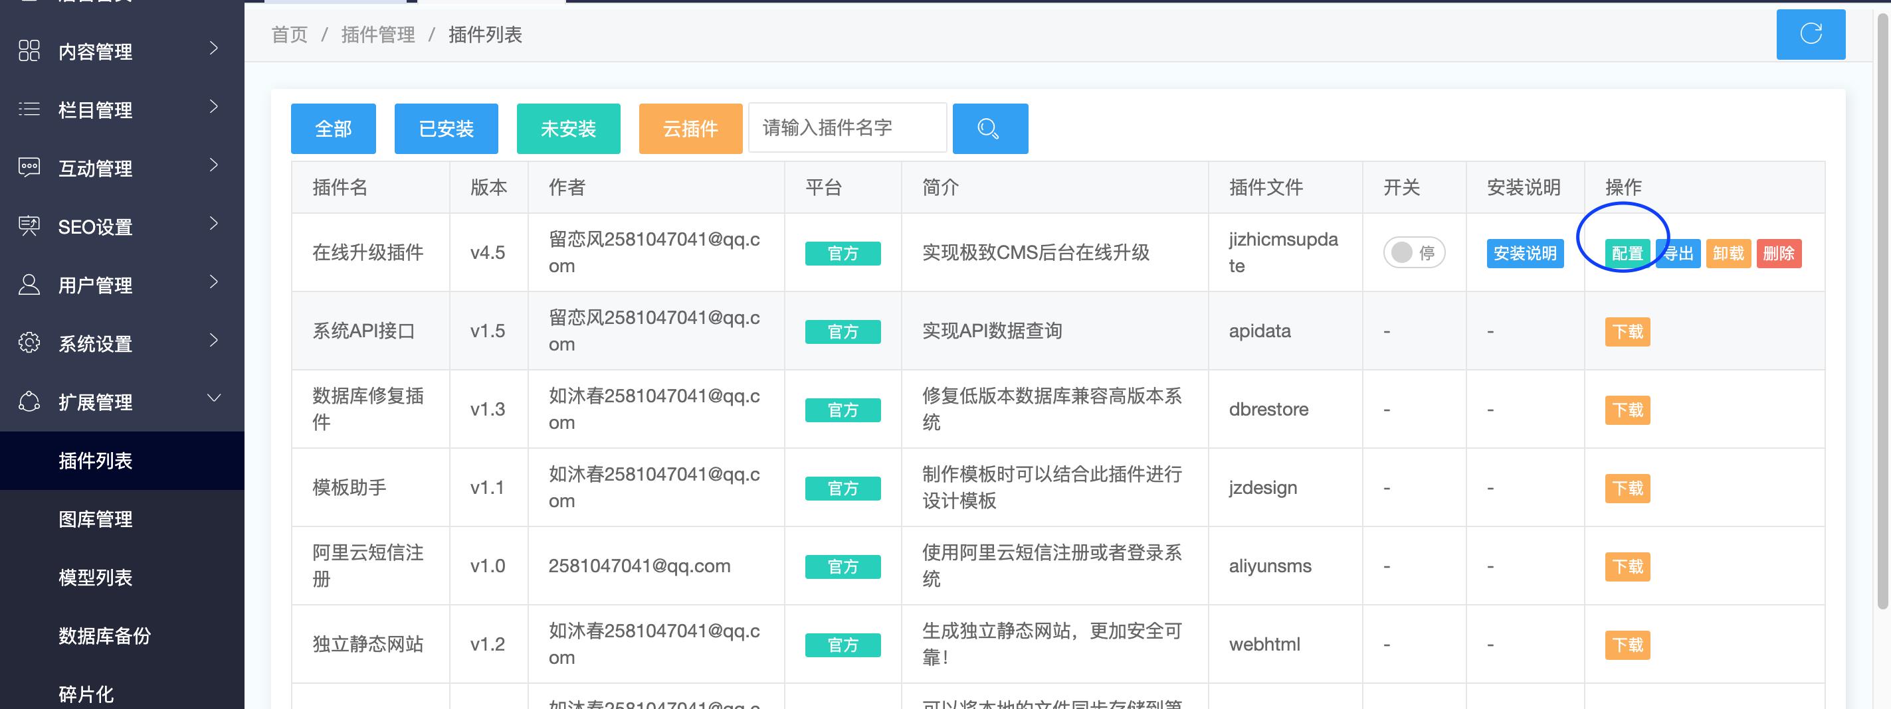1891x709 pixels.
Task: Switch to 云插件 filter
Action: click(x=691, y=129)
